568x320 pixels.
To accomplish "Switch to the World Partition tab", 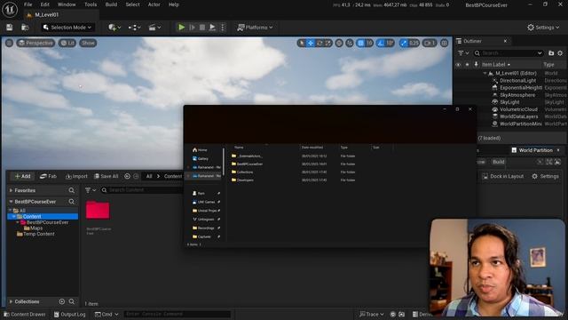I will pos(535,150).
